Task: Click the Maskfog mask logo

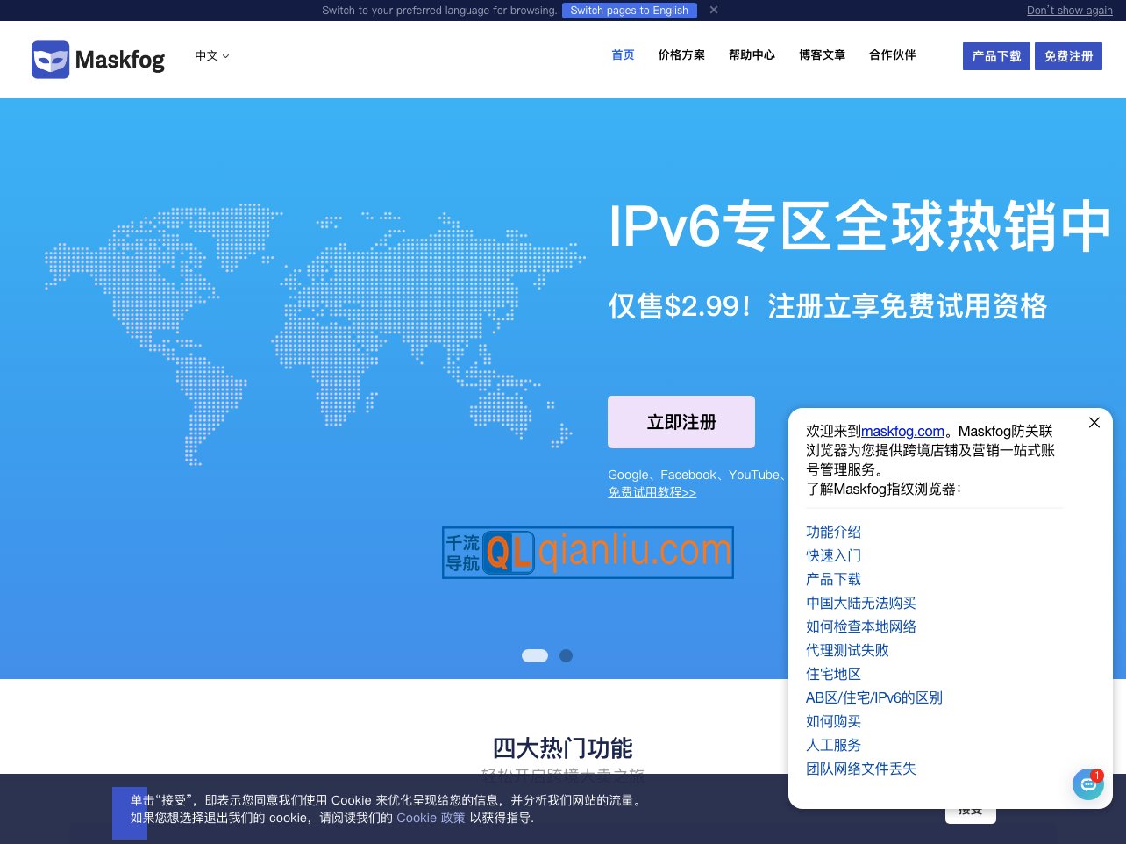Action: point(51,59)
